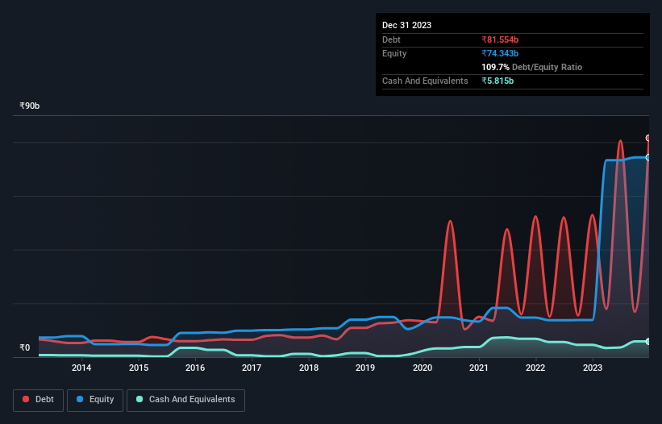Screen dimensions: 662x424
Task: Click the ₹90b y-axis label
Action: click(30, 106)
